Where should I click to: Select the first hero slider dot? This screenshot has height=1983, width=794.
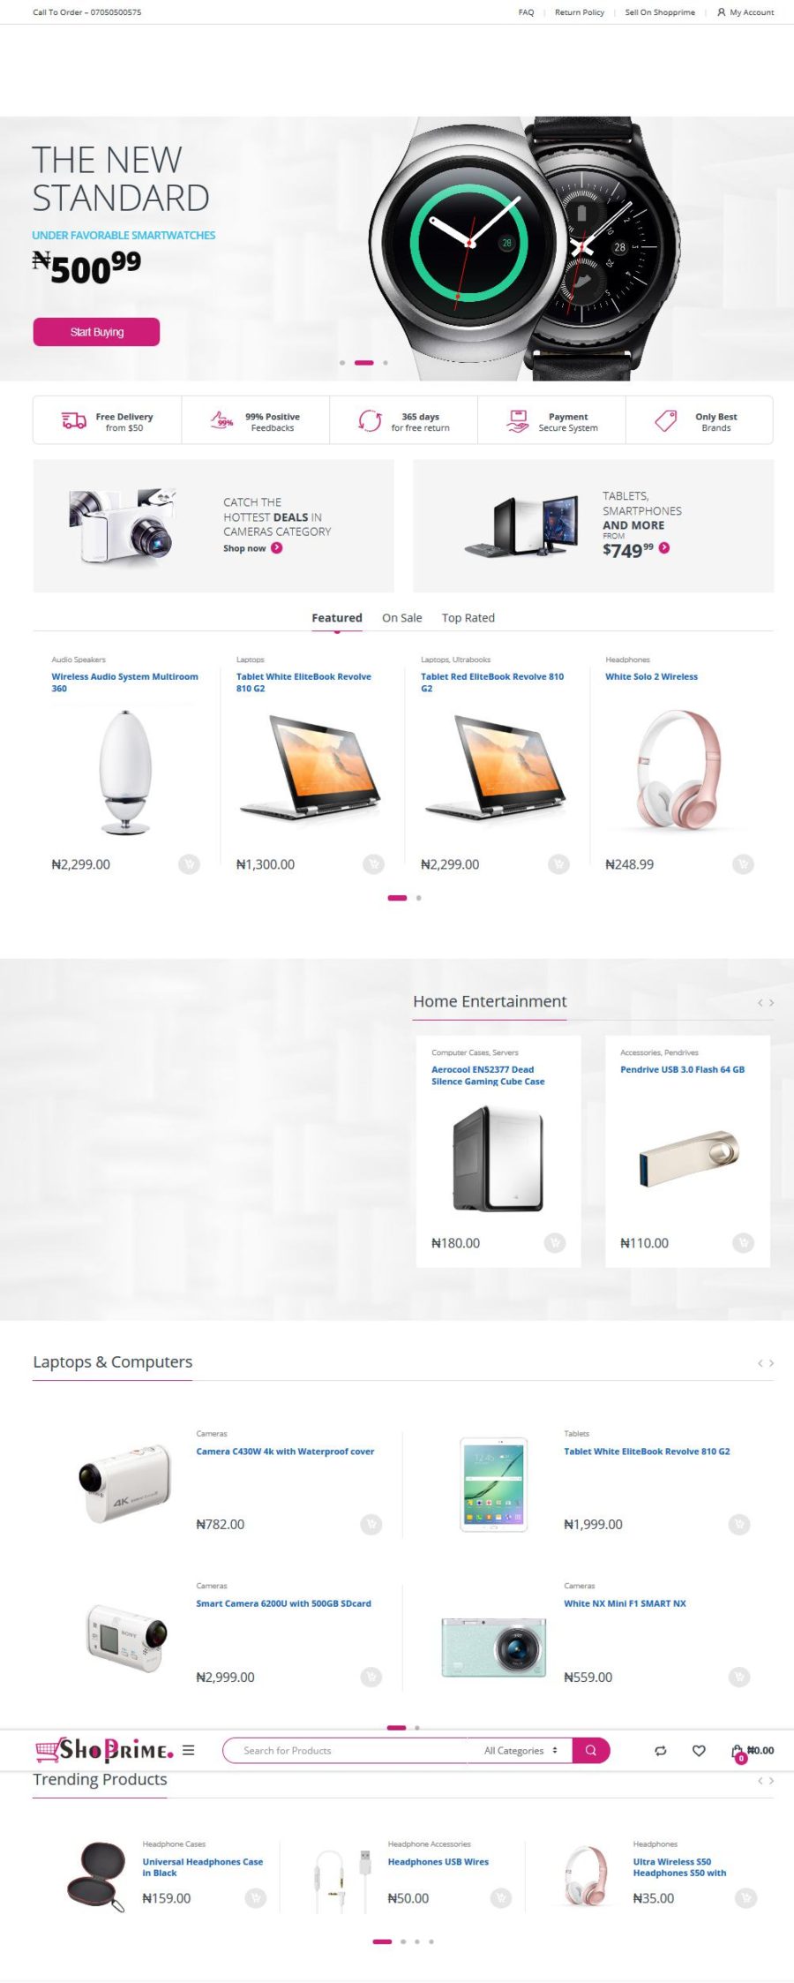[342, 363]
